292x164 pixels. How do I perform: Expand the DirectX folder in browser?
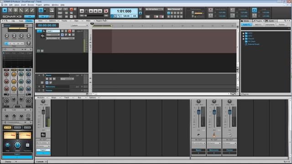(x=243, y=39)
